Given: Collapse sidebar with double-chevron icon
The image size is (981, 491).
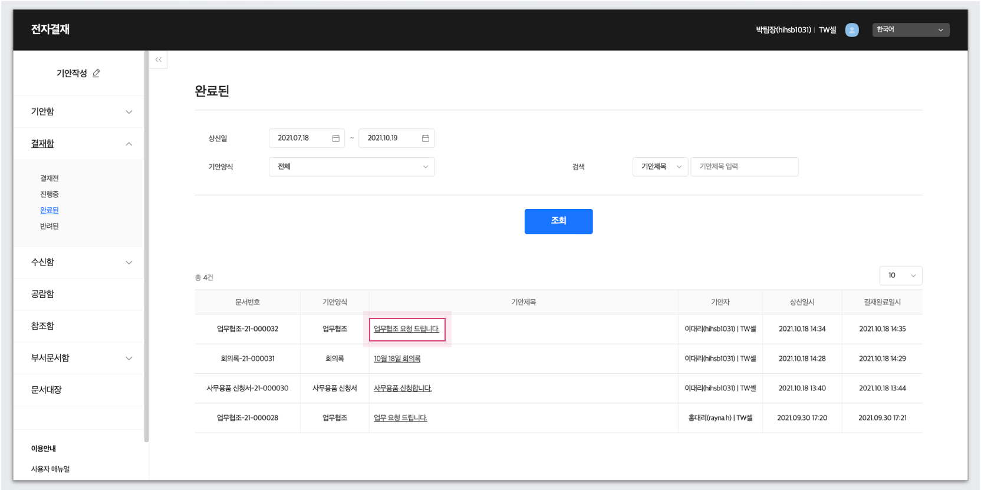Looking at the screenshot, I should tap(158, 59).
